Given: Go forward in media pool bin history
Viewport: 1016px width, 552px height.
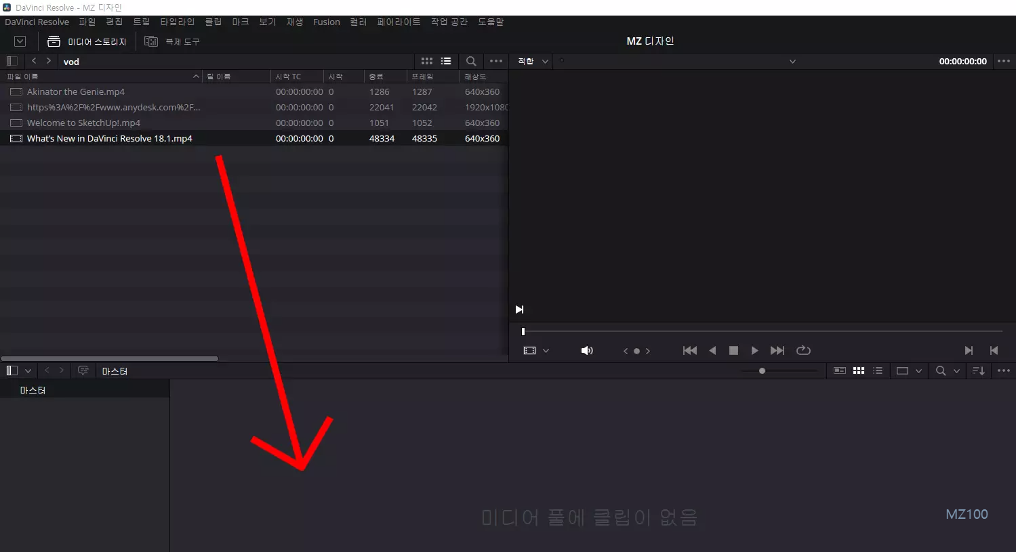Looking at the screenshot, I should click(61, 370).
